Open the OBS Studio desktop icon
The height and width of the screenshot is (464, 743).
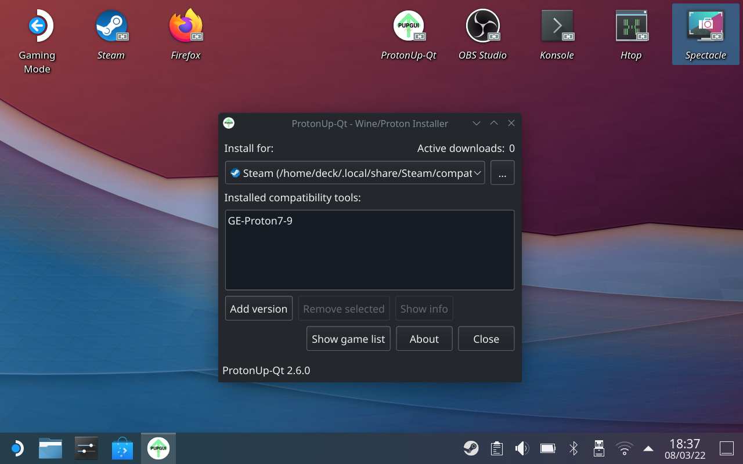click(x=483, y=35)
